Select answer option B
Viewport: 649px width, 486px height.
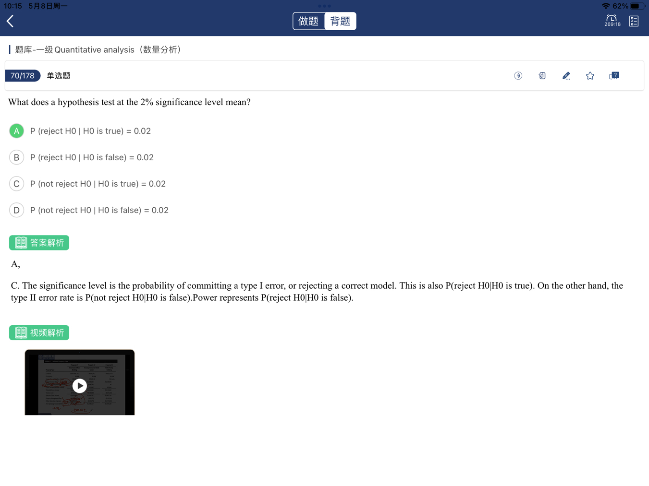click(17, 157)
